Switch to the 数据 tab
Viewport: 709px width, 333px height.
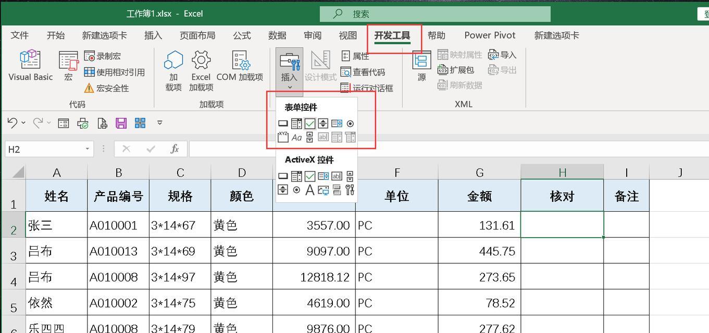point(277,35)
